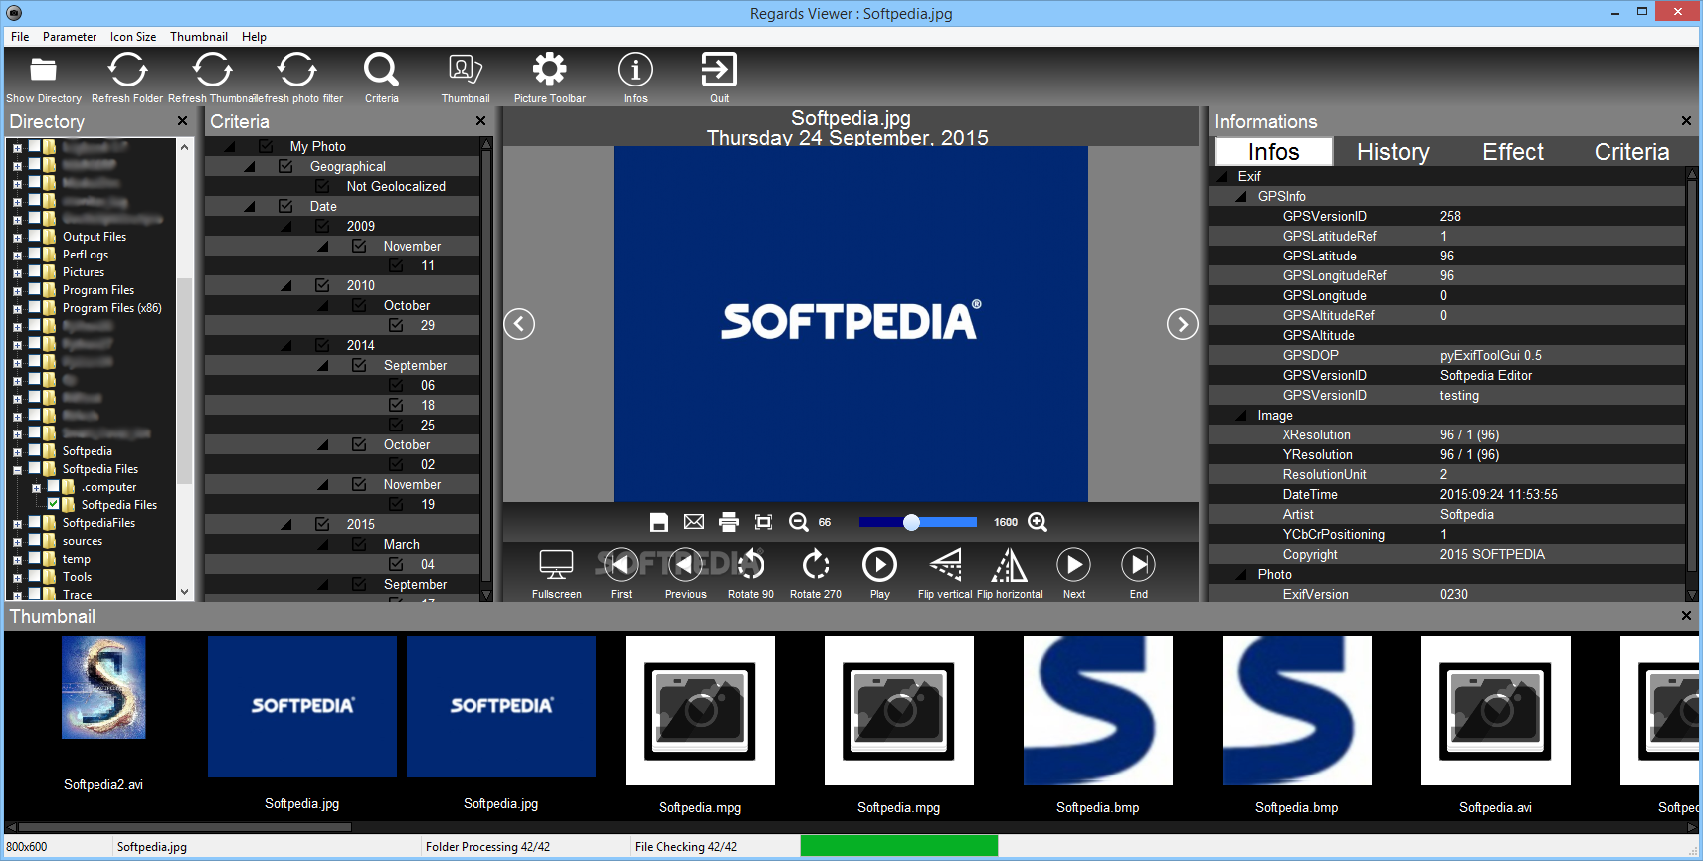Select the Softpedia2.avi thumbnail

coord(103,688)
